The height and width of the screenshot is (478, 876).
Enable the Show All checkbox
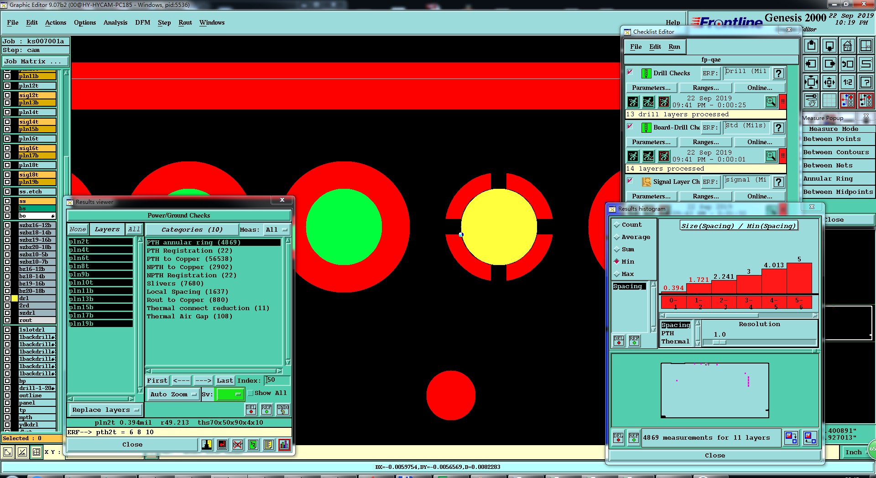click(250, 393)
